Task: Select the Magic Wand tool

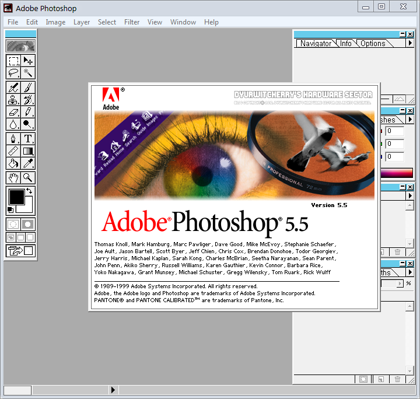Action: 28,73
